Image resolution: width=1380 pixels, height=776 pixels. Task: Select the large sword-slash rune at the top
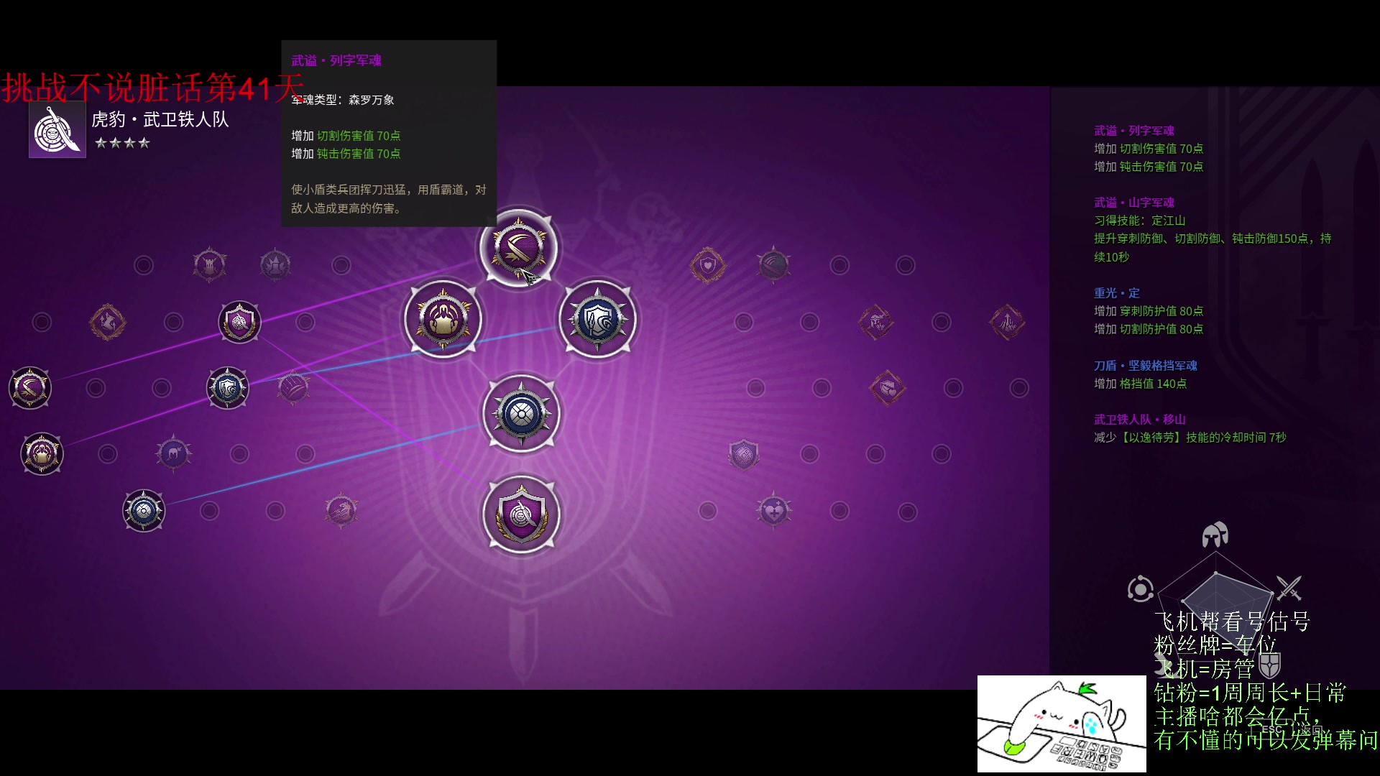pos(518,248)
